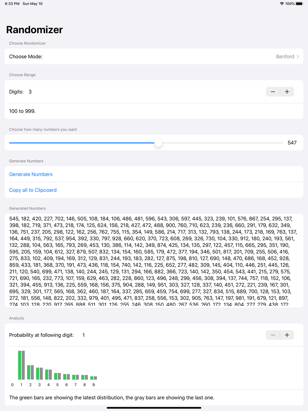Click Copy all to Clipcoard
308x411 pixels.
coord(33,190)
